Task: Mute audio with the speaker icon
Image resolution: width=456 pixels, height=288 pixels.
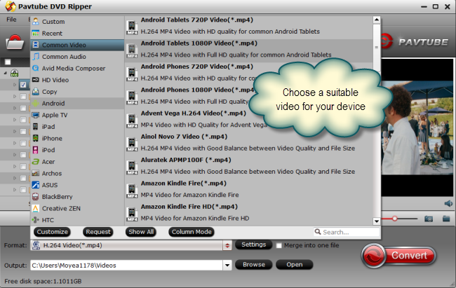Action: click(448, 203)
